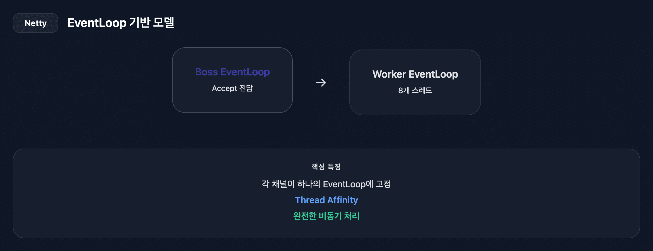The height and width of the screenshot is (251, 653).
Task: Click the Worker EventLoop title
Action: (x=415, y=74)
